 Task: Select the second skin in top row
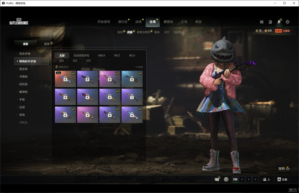tap(88, 79)
